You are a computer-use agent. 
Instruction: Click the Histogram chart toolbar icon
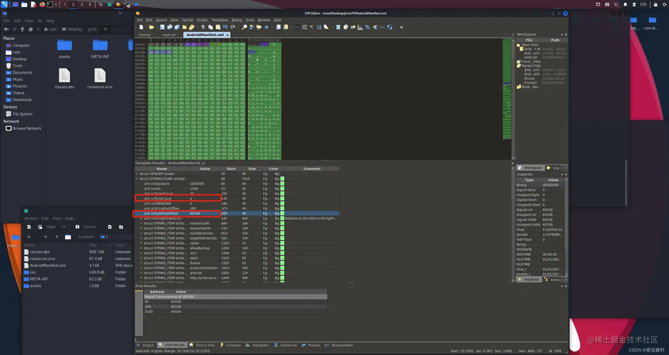pos(360,27)
